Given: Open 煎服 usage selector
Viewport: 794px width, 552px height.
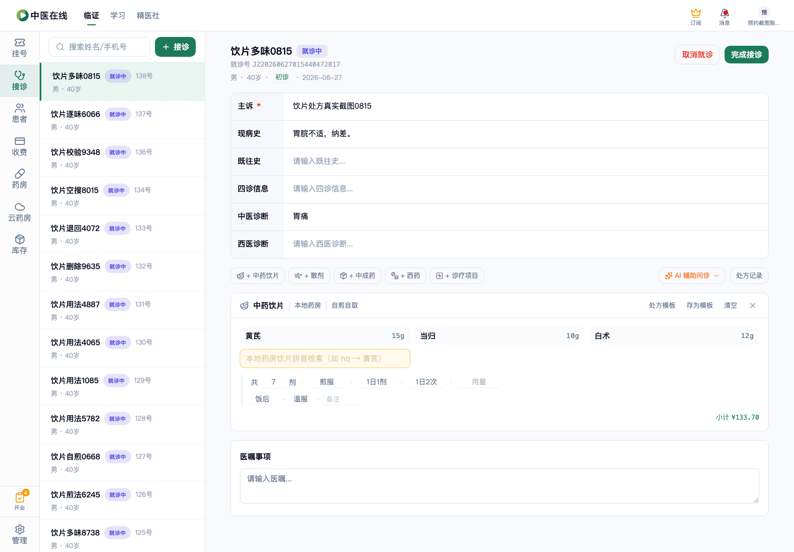Looking at the screenshot, I should point(327,382).
